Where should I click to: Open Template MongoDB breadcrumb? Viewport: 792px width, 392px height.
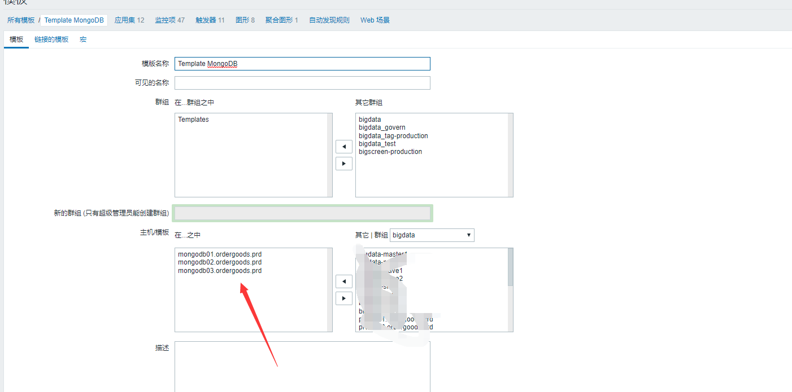[x=74, y=20]
